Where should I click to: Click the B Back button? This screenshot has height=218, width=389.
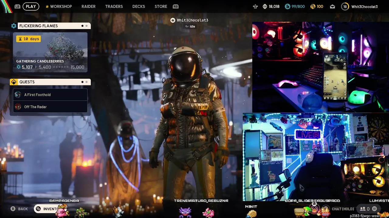click(19, 209)
